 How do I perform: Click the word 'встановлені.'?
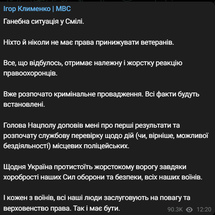point(24,104)
